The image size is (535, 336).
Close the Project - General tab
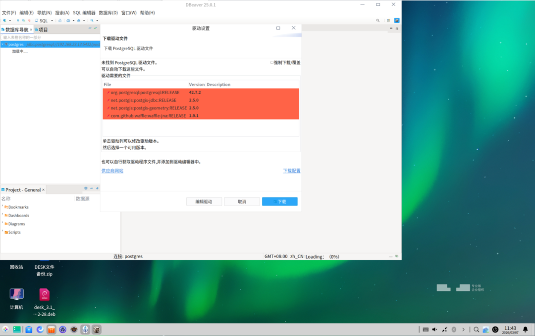coord(43,189)
